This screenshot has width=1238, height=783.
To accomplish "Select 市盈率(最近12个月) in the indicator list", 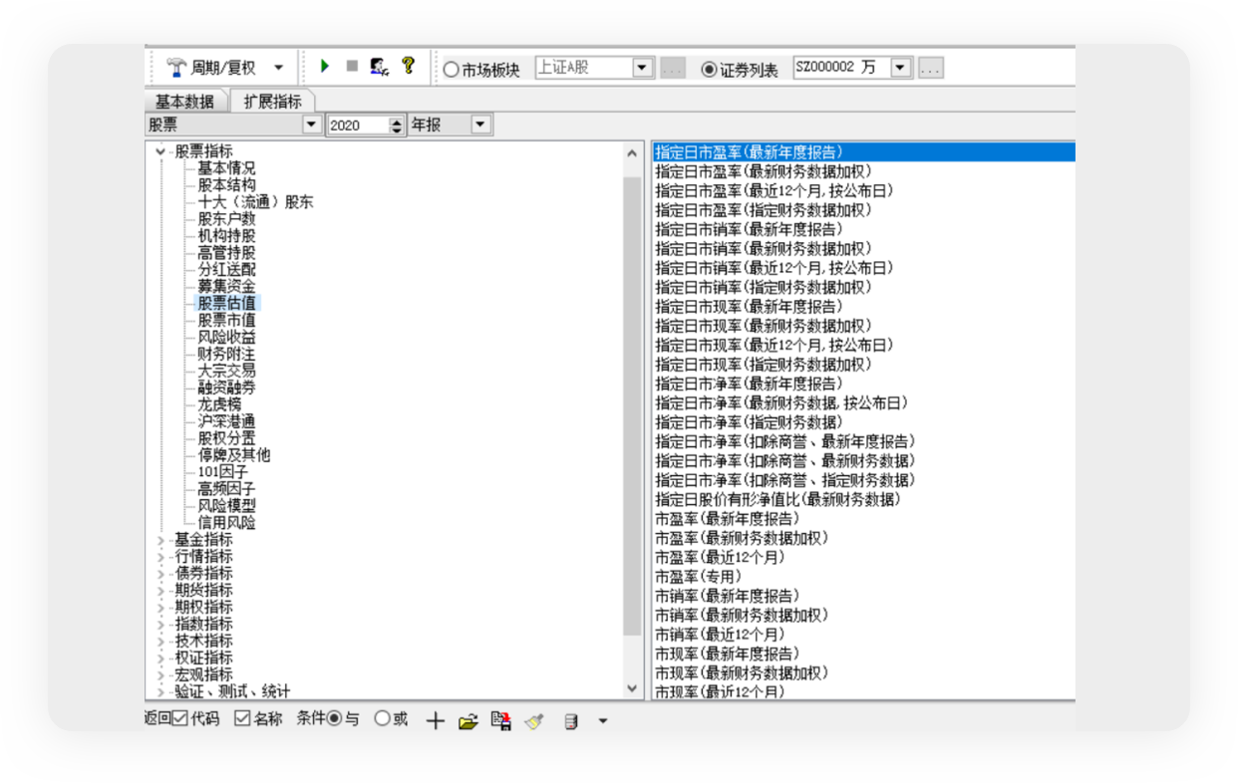I will tap(706, 558).
